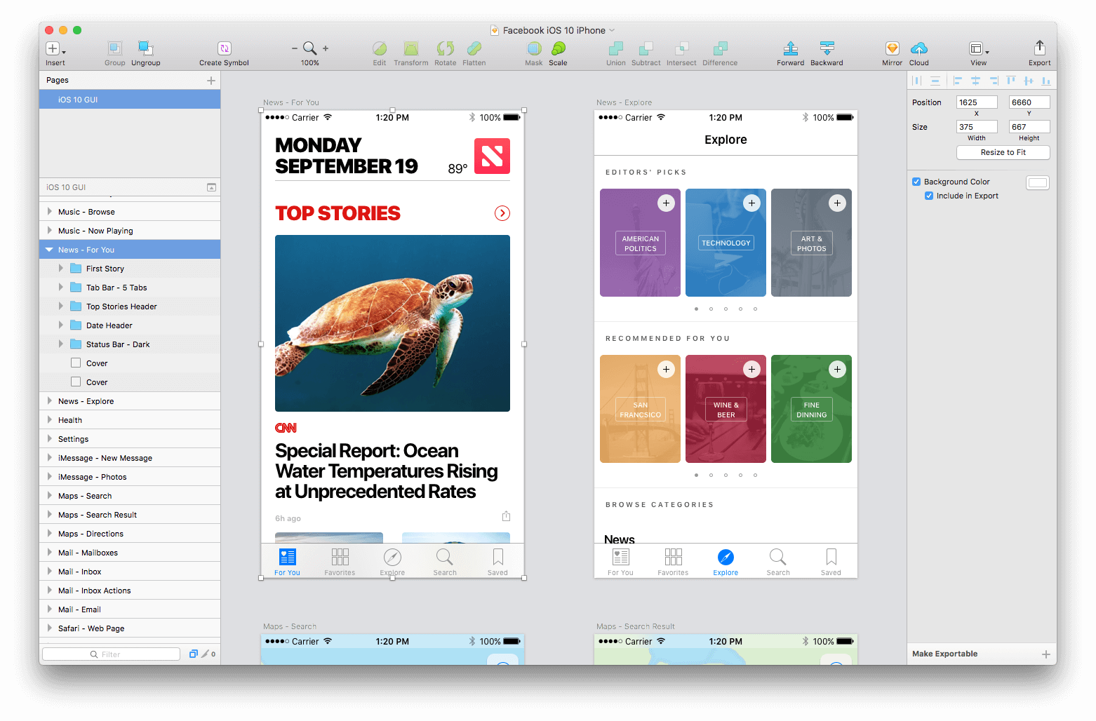Click the Technology card in Explore
This screenshot has width=1096, height=721.
726,243
